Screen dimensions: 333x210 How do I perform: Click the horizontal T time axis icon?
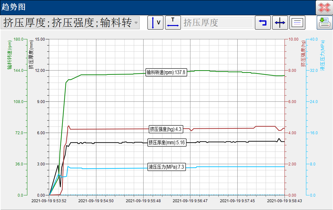[x=173, y=22]
